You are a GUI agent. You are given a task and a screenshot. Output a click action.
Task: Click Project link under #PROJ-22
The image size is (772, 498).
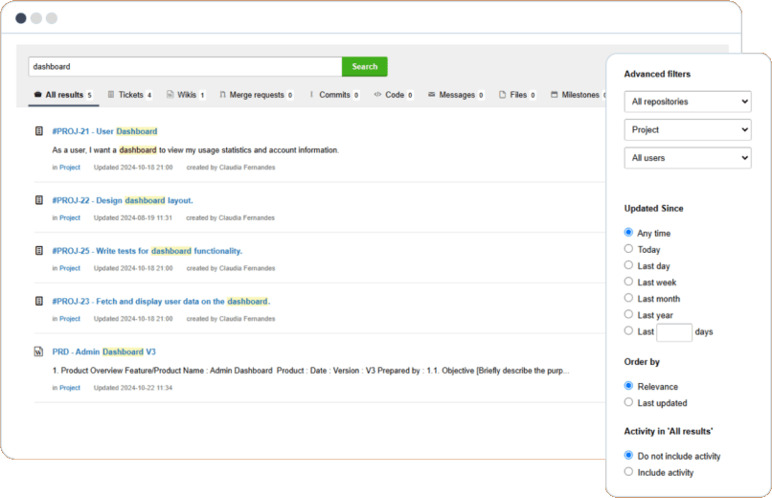pos(69,218)
